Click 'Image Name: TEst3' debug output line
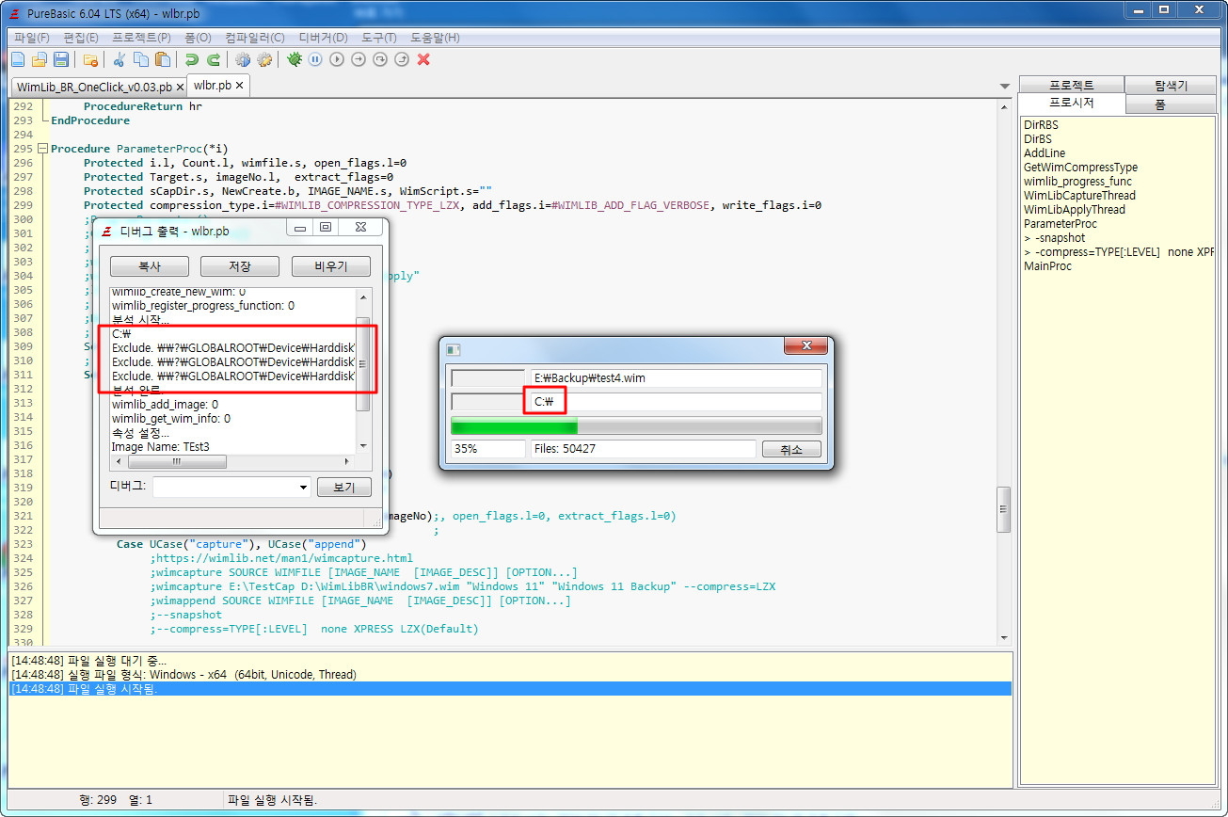 coord(160,447)
